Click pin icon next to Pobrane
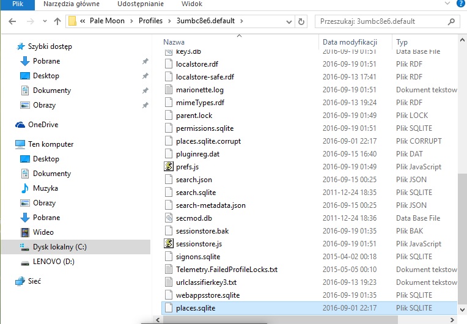Screen dimensions: 467x324 click(145, 61)
